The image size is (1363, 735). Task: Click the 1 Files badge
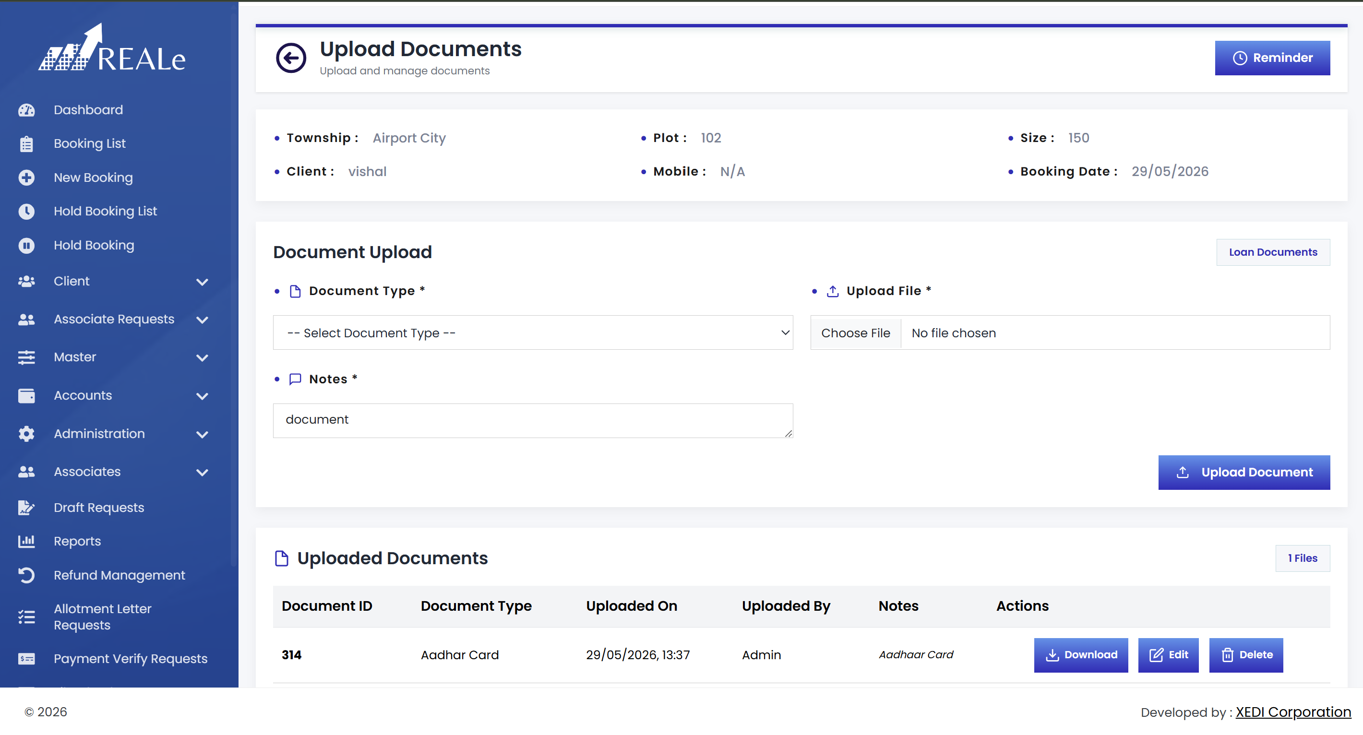(1302, 558)
